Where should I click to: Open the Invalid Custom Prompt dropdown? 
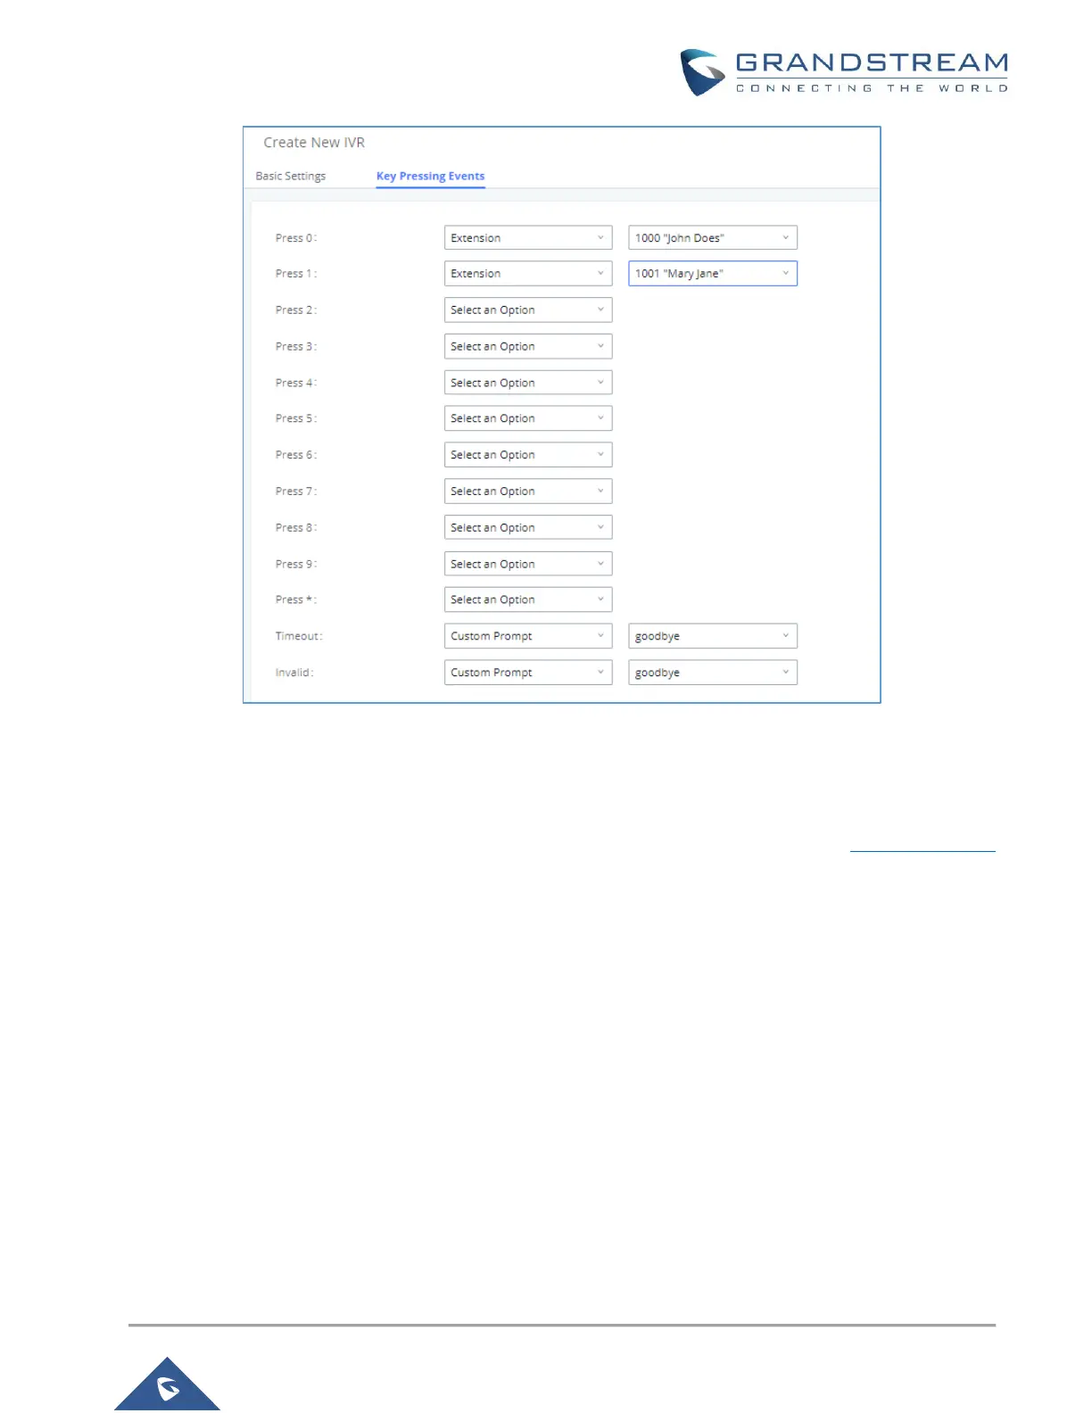coord(528,673)
